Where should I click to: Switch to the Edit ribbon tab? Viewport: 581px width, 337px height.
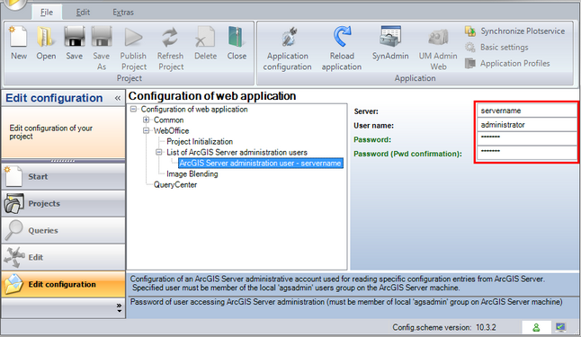(x=83, y=13)
